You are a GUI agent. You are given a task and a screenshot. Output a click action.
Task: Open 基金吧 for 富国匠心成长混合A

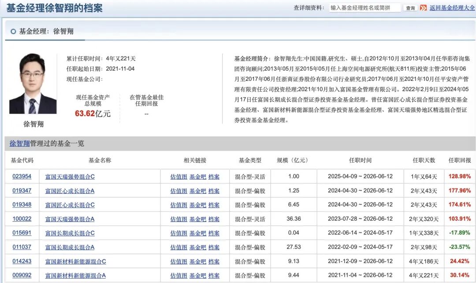pos(197,191)
